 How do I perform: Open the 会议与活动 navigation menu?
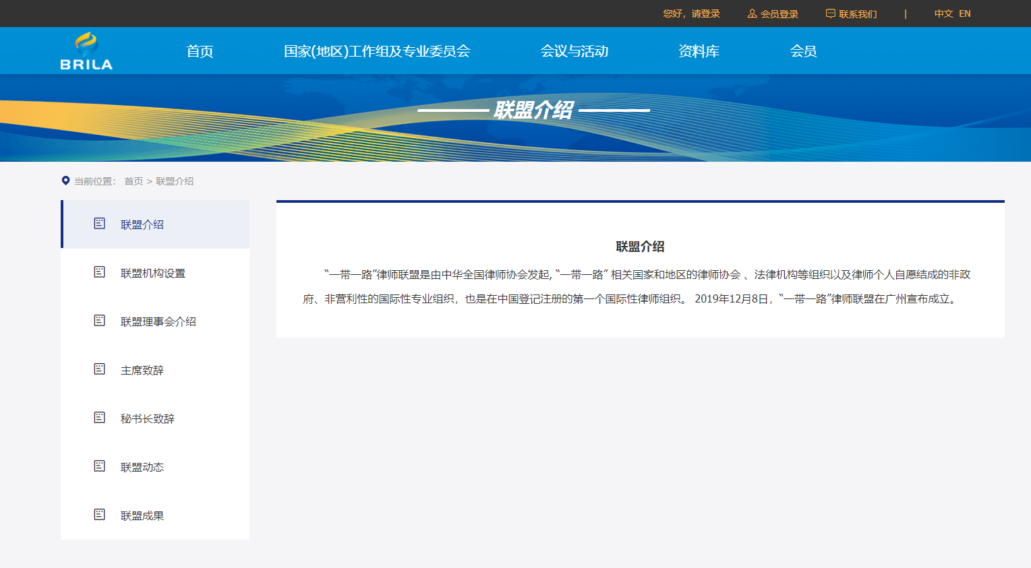pos(575,51)
